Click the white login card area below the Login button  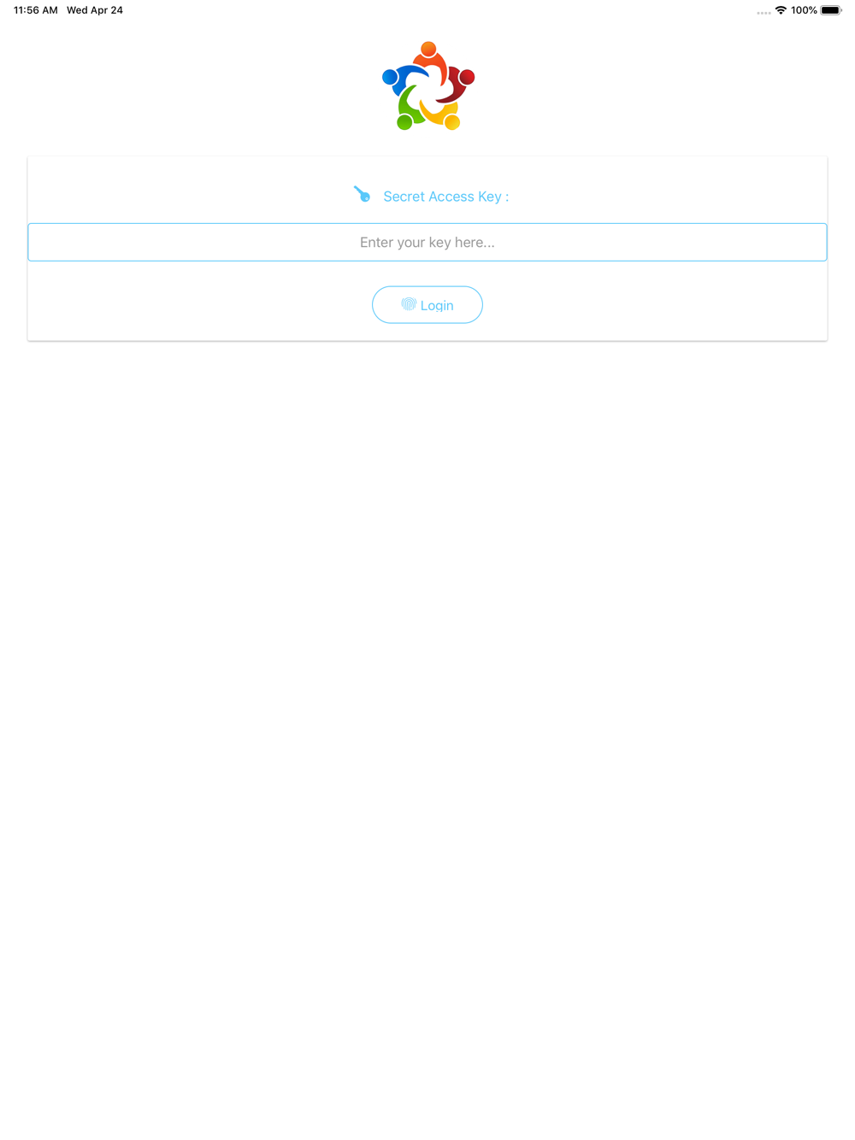[427, 332]
